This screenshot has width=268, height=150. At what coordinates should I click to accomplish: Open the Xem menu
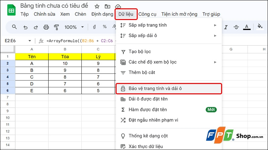(x=65, y=14)
